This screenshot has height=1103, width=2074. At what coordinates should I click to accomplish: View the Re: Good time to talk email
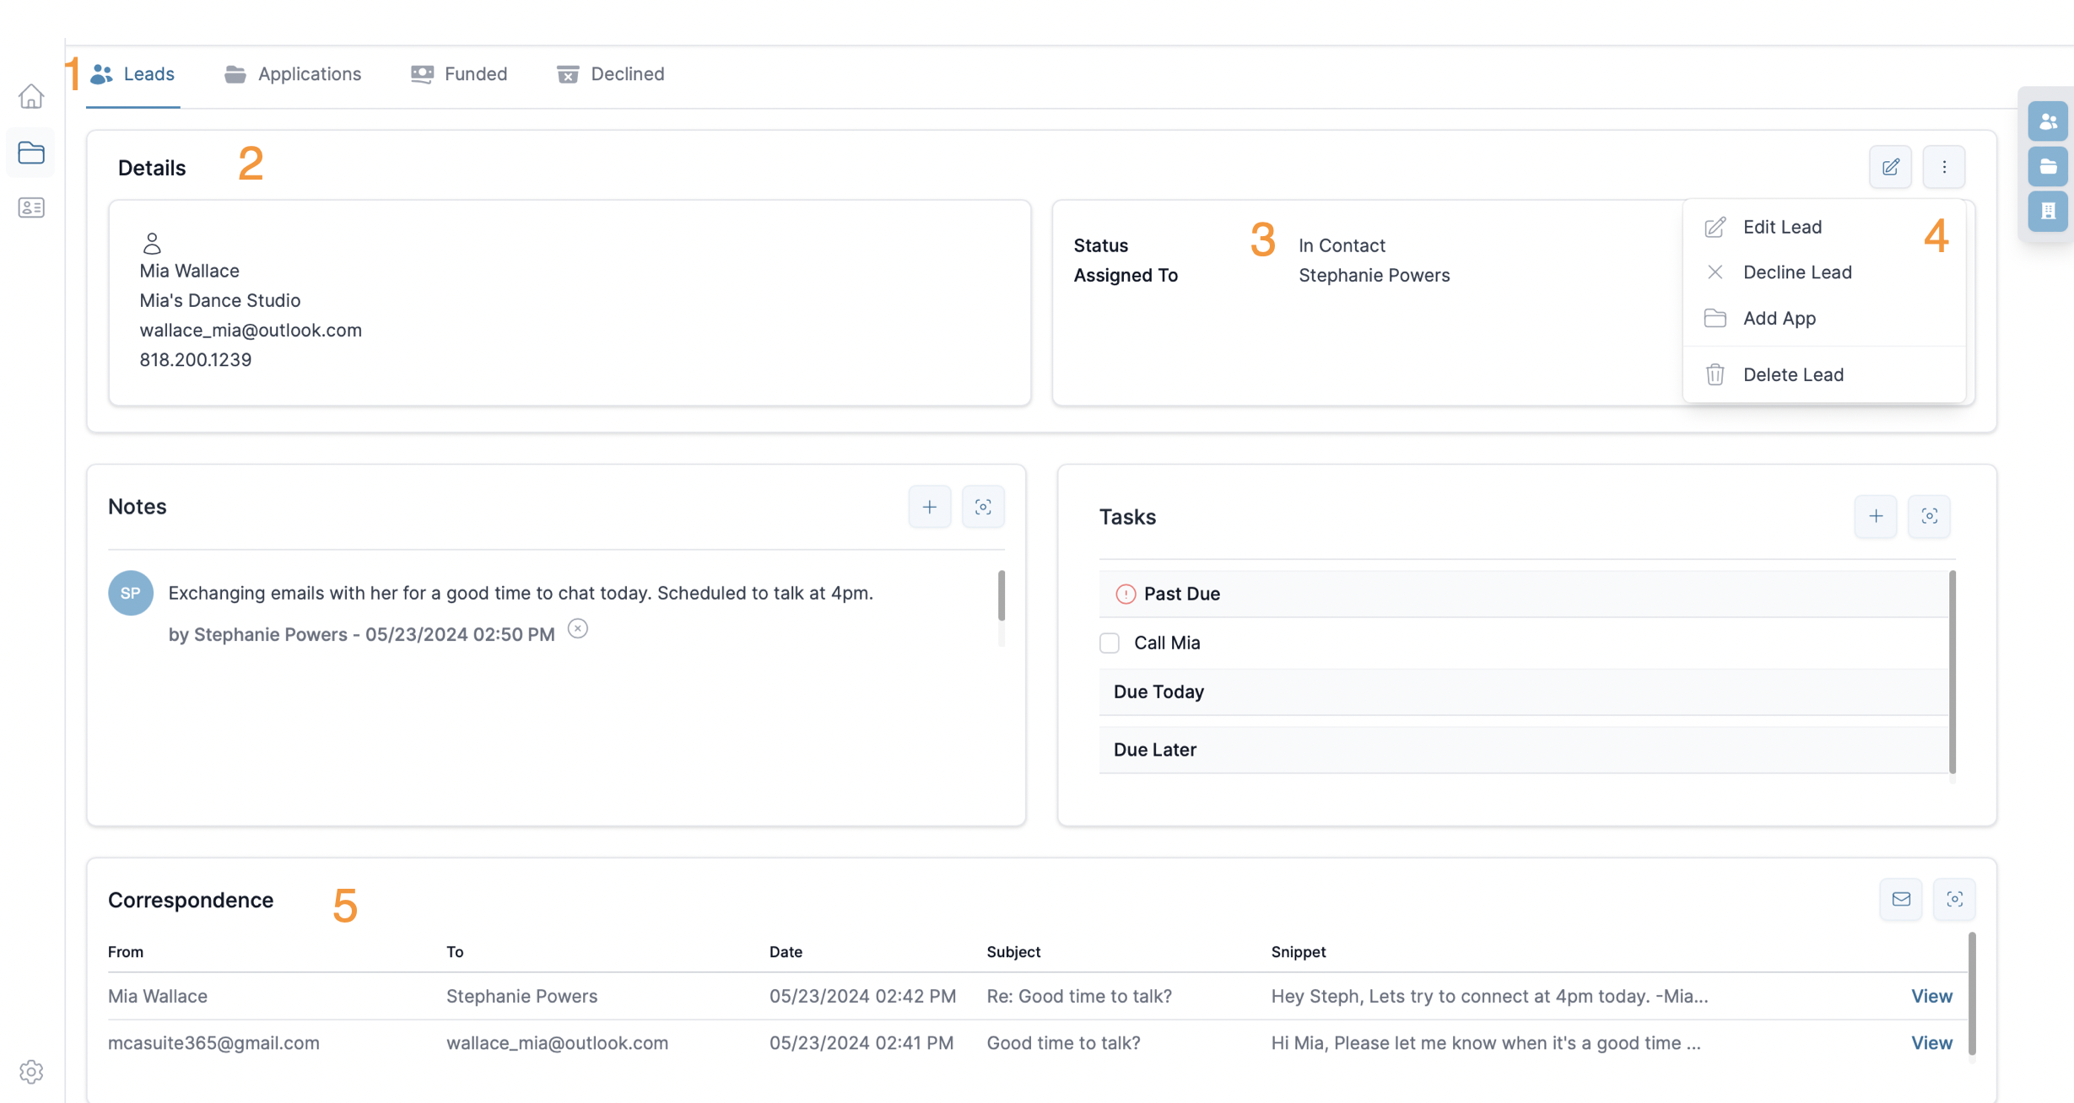pos(1931,996)
